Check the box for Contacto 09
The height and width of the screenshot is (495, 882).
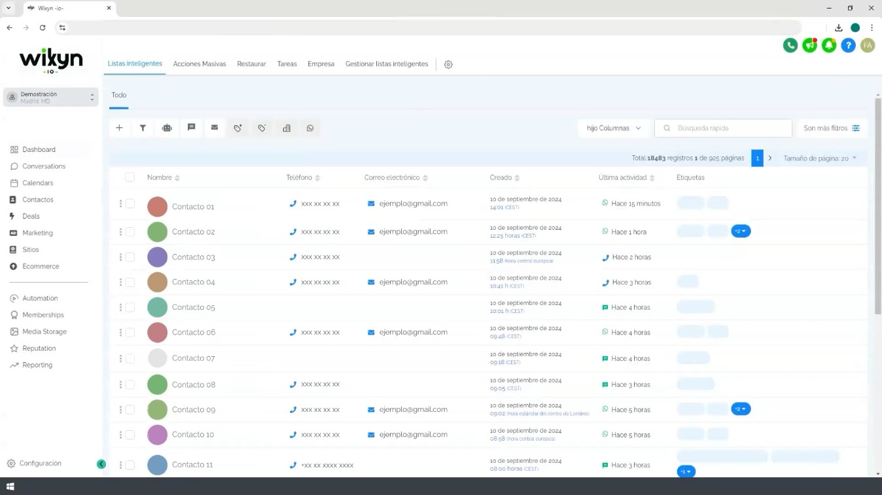[130, 409]
